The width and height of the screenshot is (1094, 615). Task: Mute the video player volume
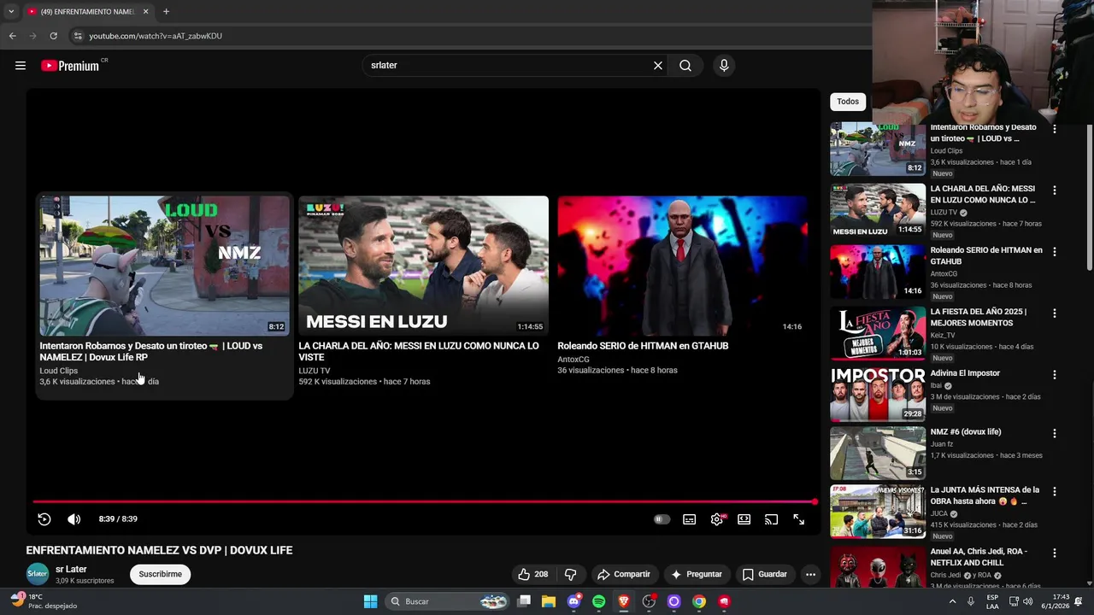[74, 519]
